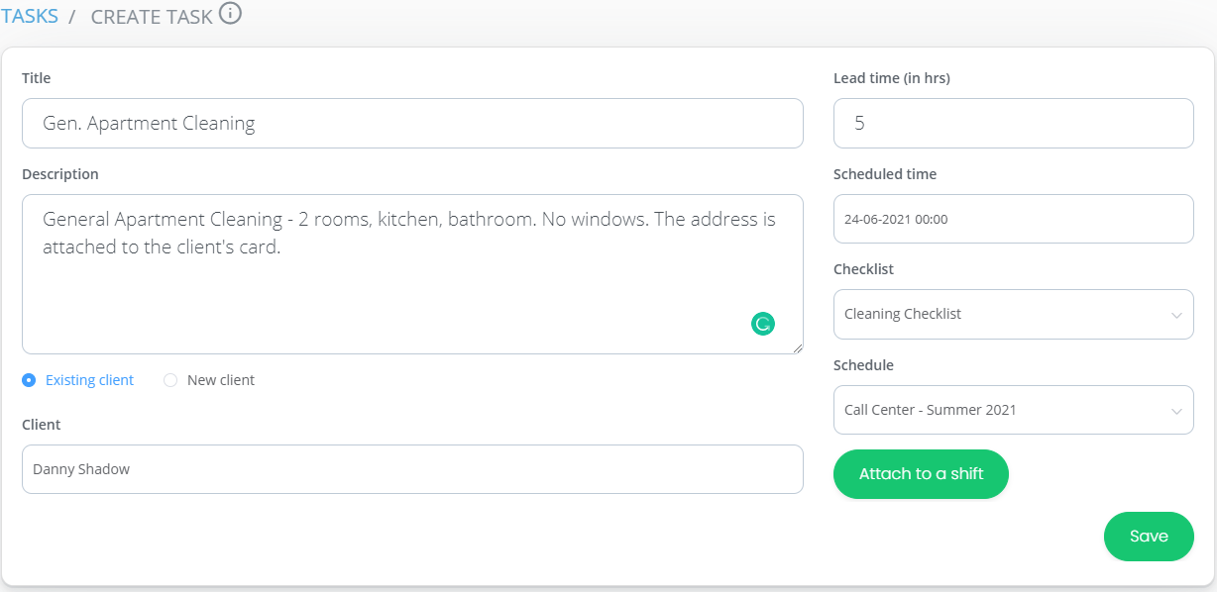
Task: Focus the Gen. Apartment Cleaning title field
Action: (x=412, y=124)
